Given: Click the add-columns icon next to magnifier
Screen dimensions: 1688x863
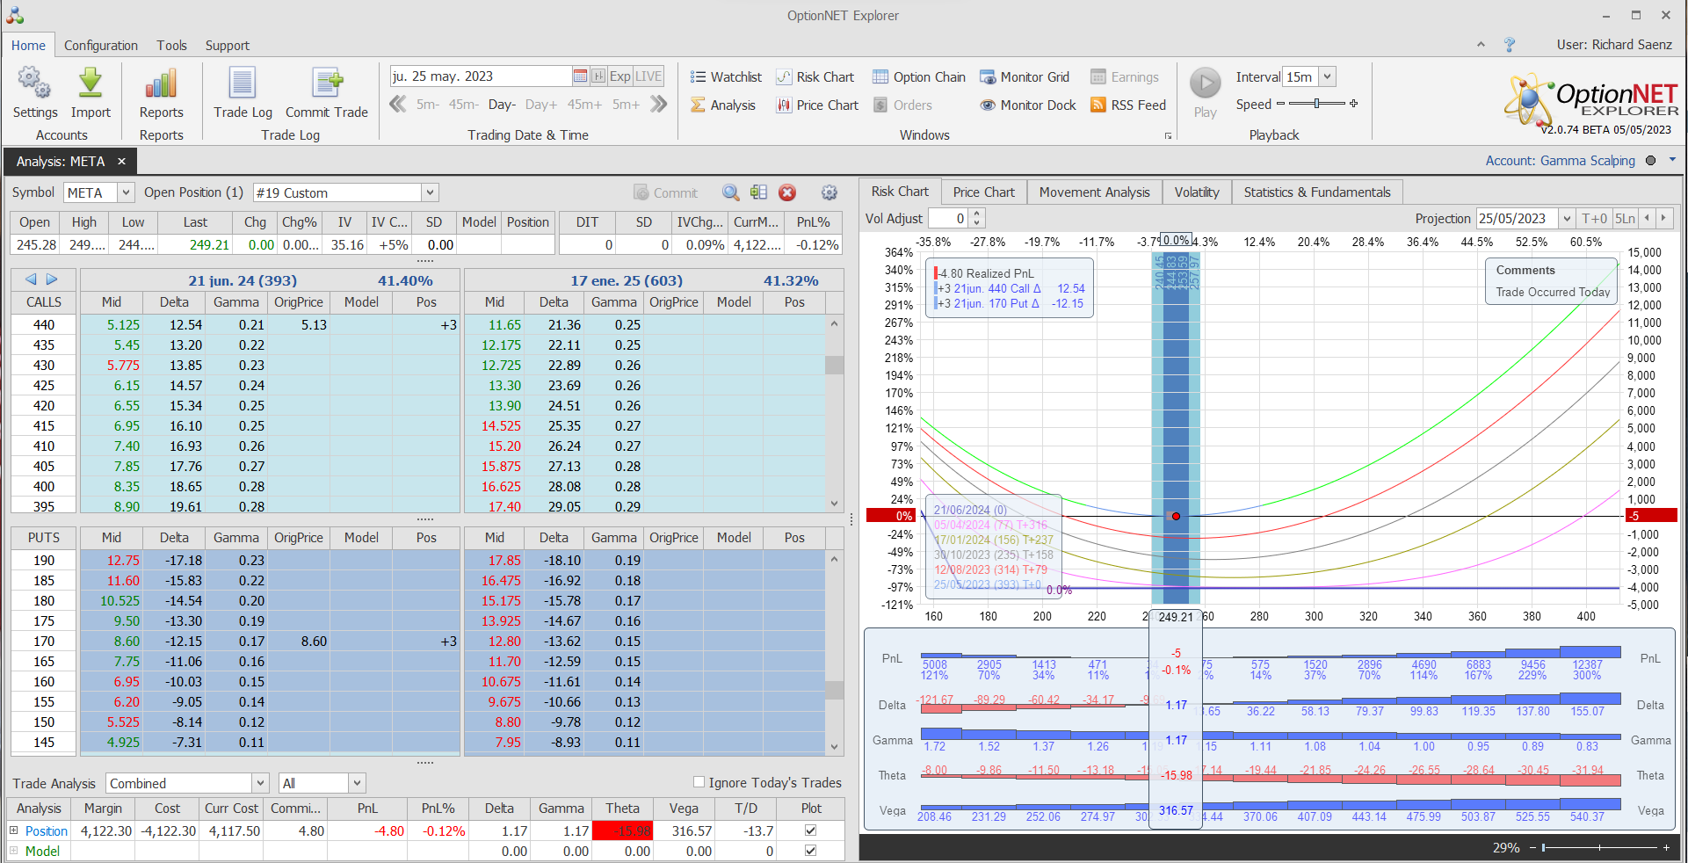Looking at the screenshot, I should [x=759, y=192].
